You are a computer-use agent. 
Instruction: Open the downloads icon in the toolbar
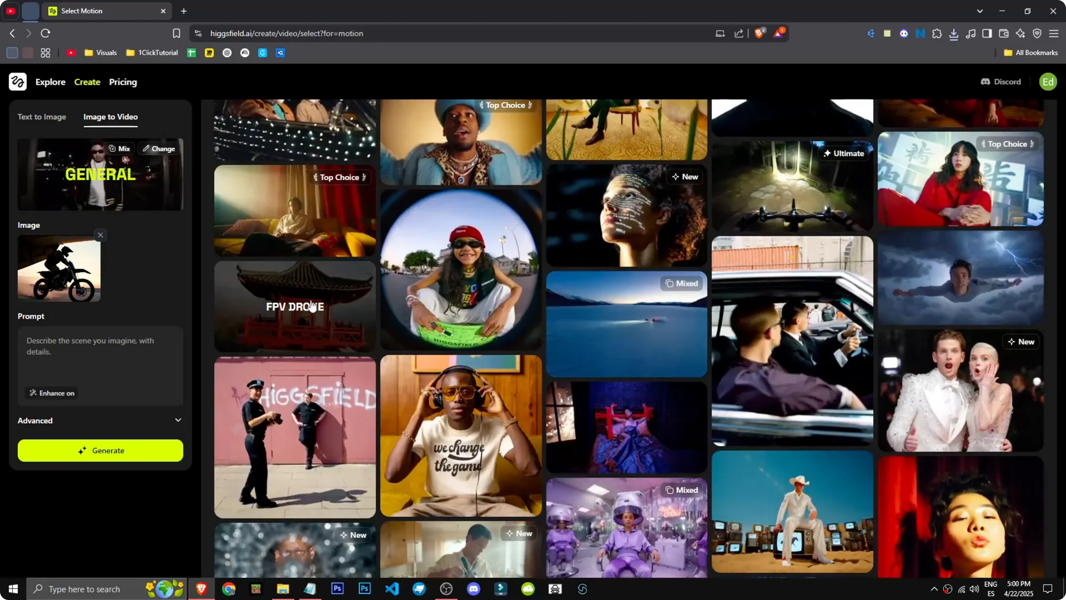tap(954, 33)
